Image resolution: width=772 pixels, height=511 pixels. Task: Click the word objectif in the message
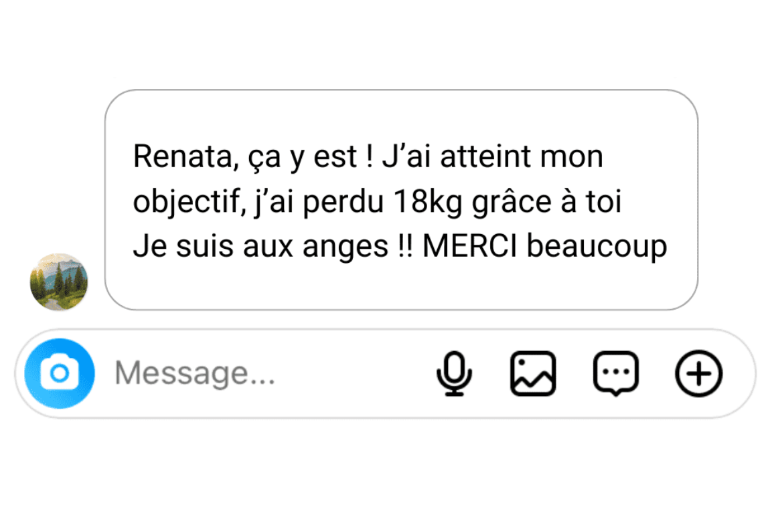187,201
